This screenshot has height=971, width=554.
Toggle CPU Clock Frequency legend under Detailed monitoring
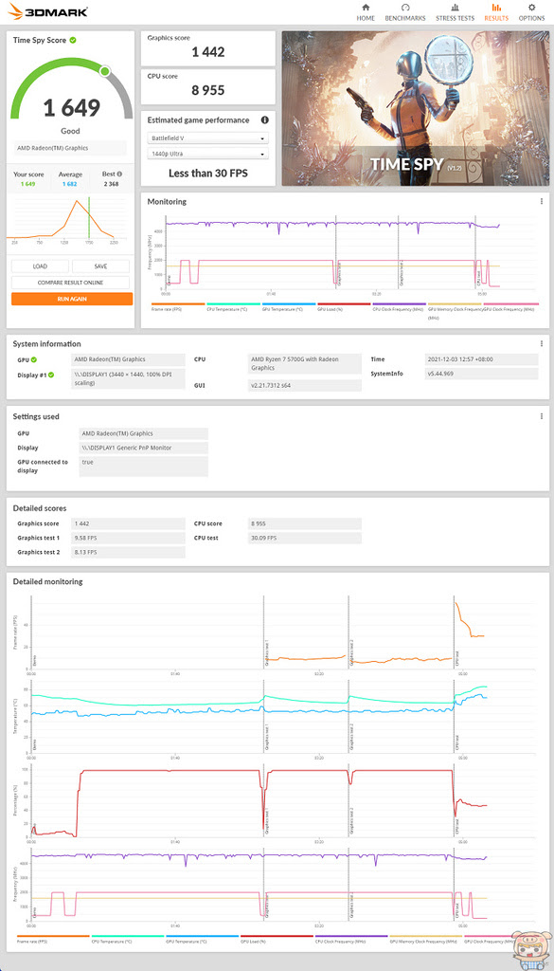[351, 939]
